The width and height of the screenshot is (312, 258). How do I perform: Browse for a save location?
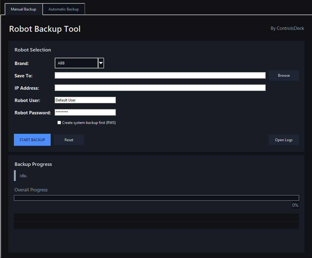pyautogui.click(x=284, y=75)
